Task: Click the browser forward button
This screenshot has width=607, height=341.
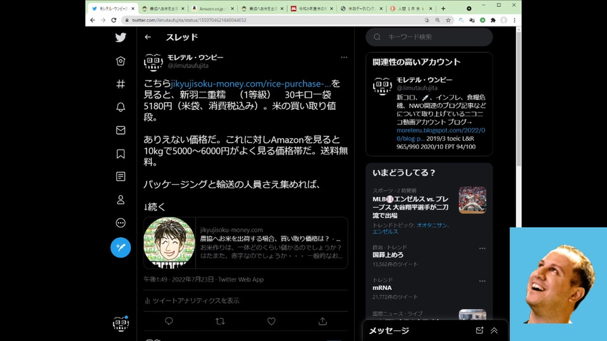Action: click(103, 20)
